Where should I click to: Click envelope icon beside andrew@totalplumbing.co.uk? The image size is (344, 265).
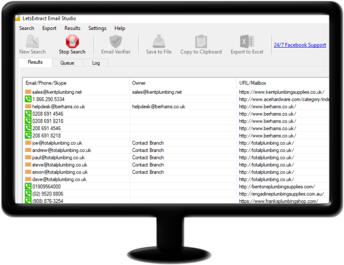coord(28,150)
